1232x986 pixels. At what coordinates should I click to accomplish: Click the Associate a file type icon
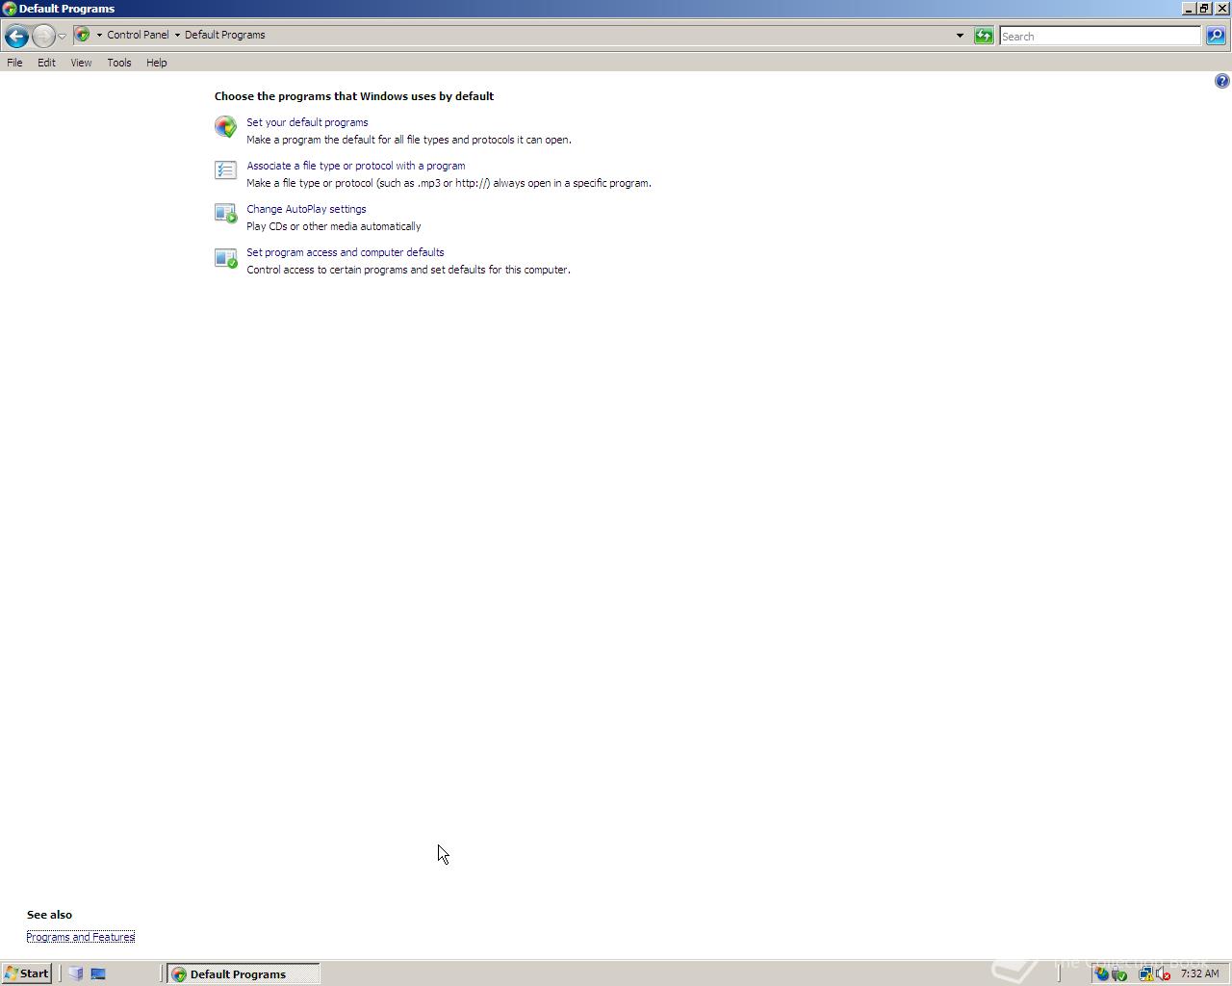pyautogui.click(x=225, y=170)
